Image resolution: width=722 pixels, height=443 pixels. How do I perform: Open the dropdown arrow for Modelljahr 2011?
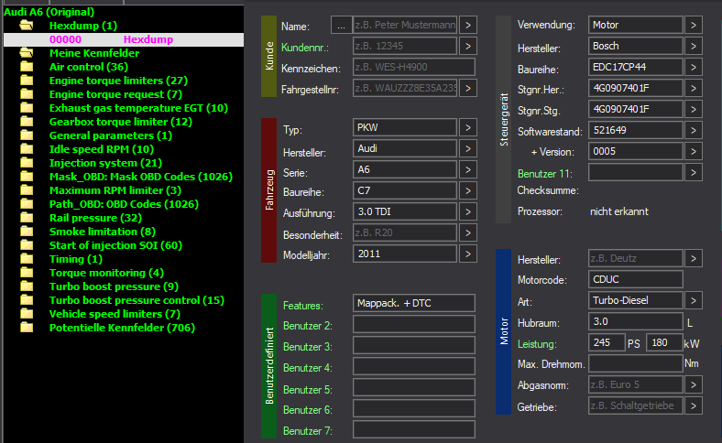(468, 254)
